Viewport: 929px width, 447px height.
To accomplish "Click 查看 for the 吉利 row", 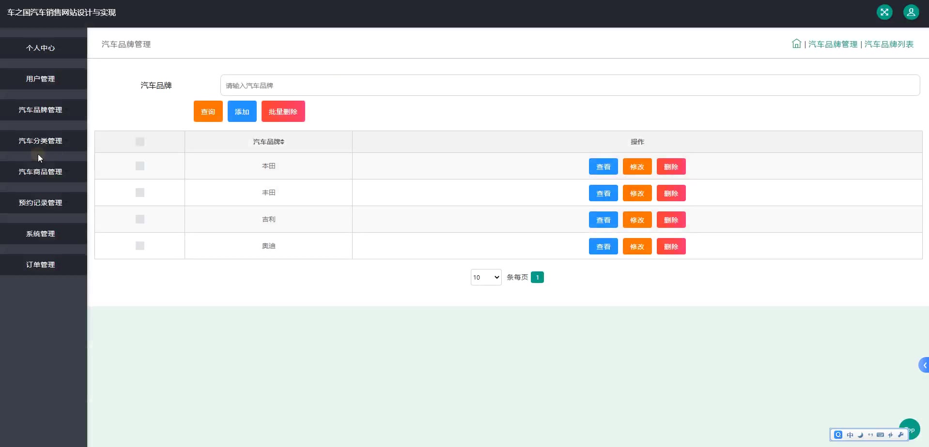I will [604, 220].
